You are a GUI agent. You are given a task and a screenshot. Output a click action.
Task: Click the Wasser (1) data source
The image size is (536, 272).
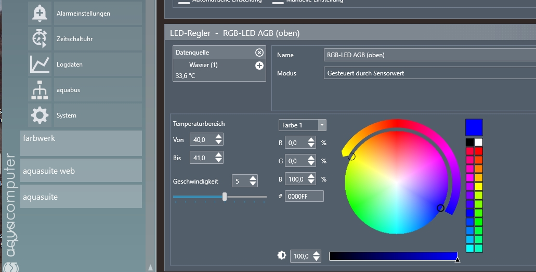click(x=203, y=65)
